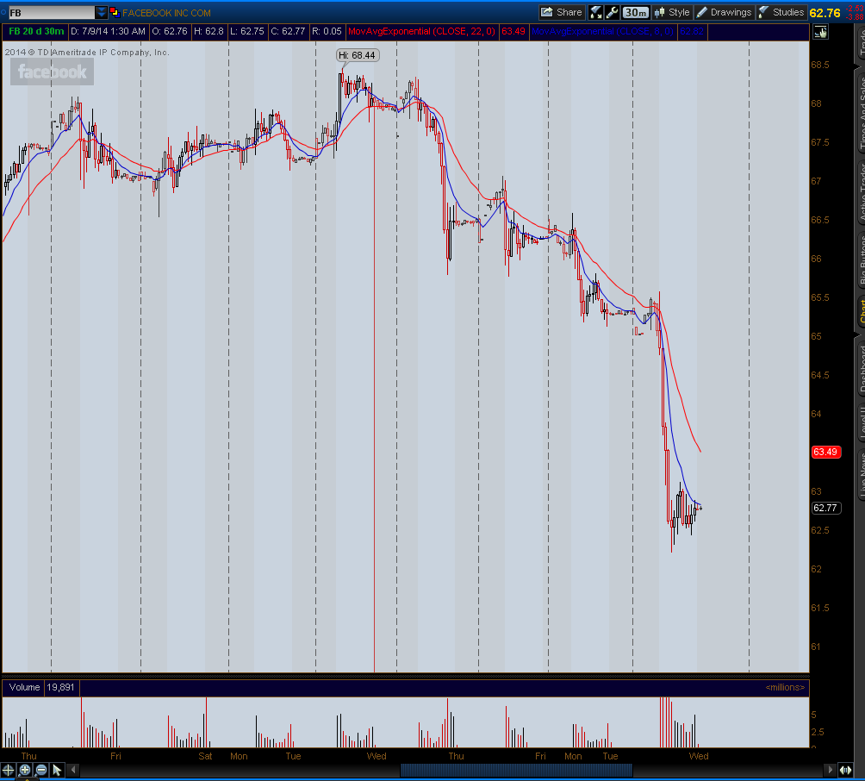Viewport: 865px width, 781px height.
Task: Click the 'R: 0.05' range value
Action: pos(327,31)
